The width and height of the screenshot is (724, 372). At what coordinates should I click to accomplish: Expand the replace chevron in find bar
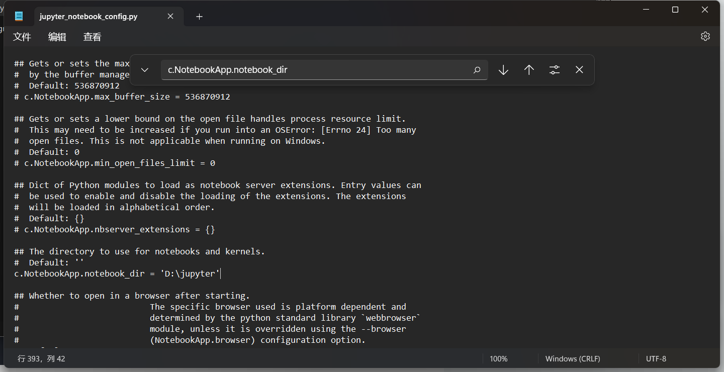point(145,70)
